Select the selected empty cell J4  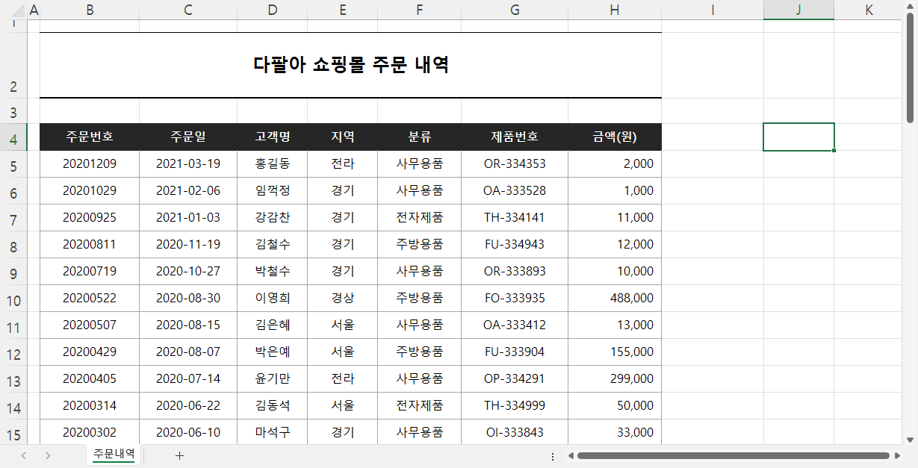pos(798,137)
